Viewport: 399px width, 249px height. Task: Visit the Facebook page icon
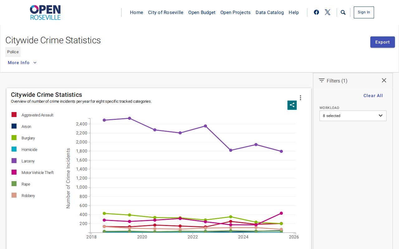316,12
